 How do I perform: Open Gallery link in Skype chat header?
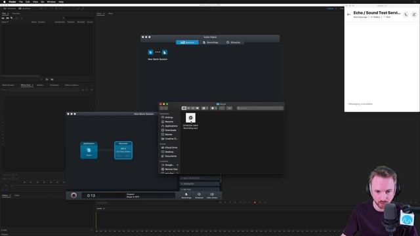click(x=375, y=17)
